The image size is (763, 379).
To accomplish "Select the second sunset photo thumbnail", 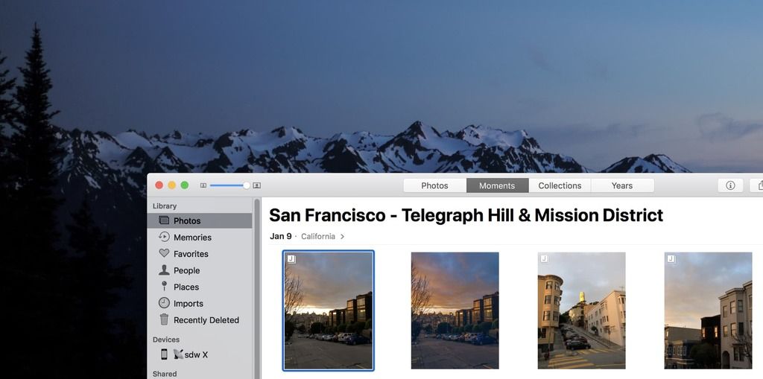I will click(x=455, y=310).
